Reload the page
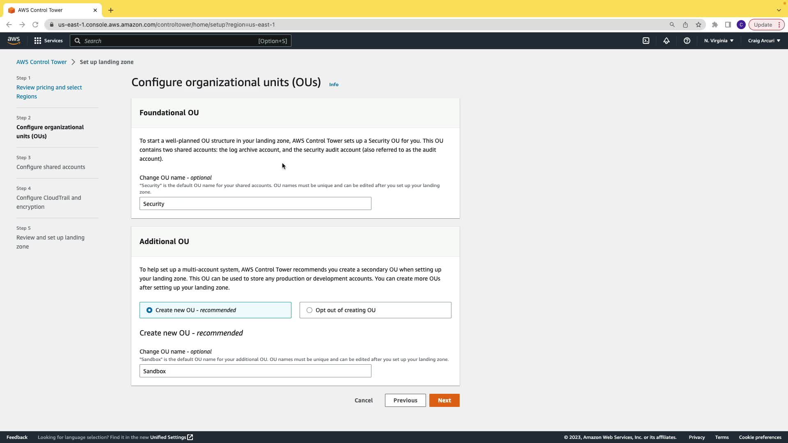 (x=35, y=25)
